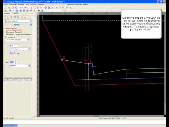Click the open folder toolbar icon

click(9, 7)
